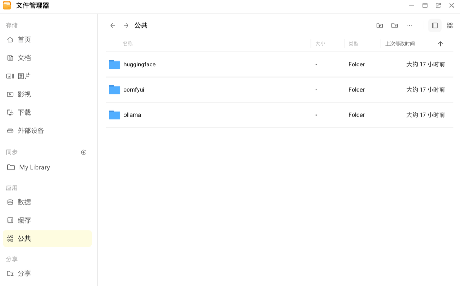Viewport: 460px width, 286px height.
Task: Maximize the file manager window
Action: click(425, 5)
